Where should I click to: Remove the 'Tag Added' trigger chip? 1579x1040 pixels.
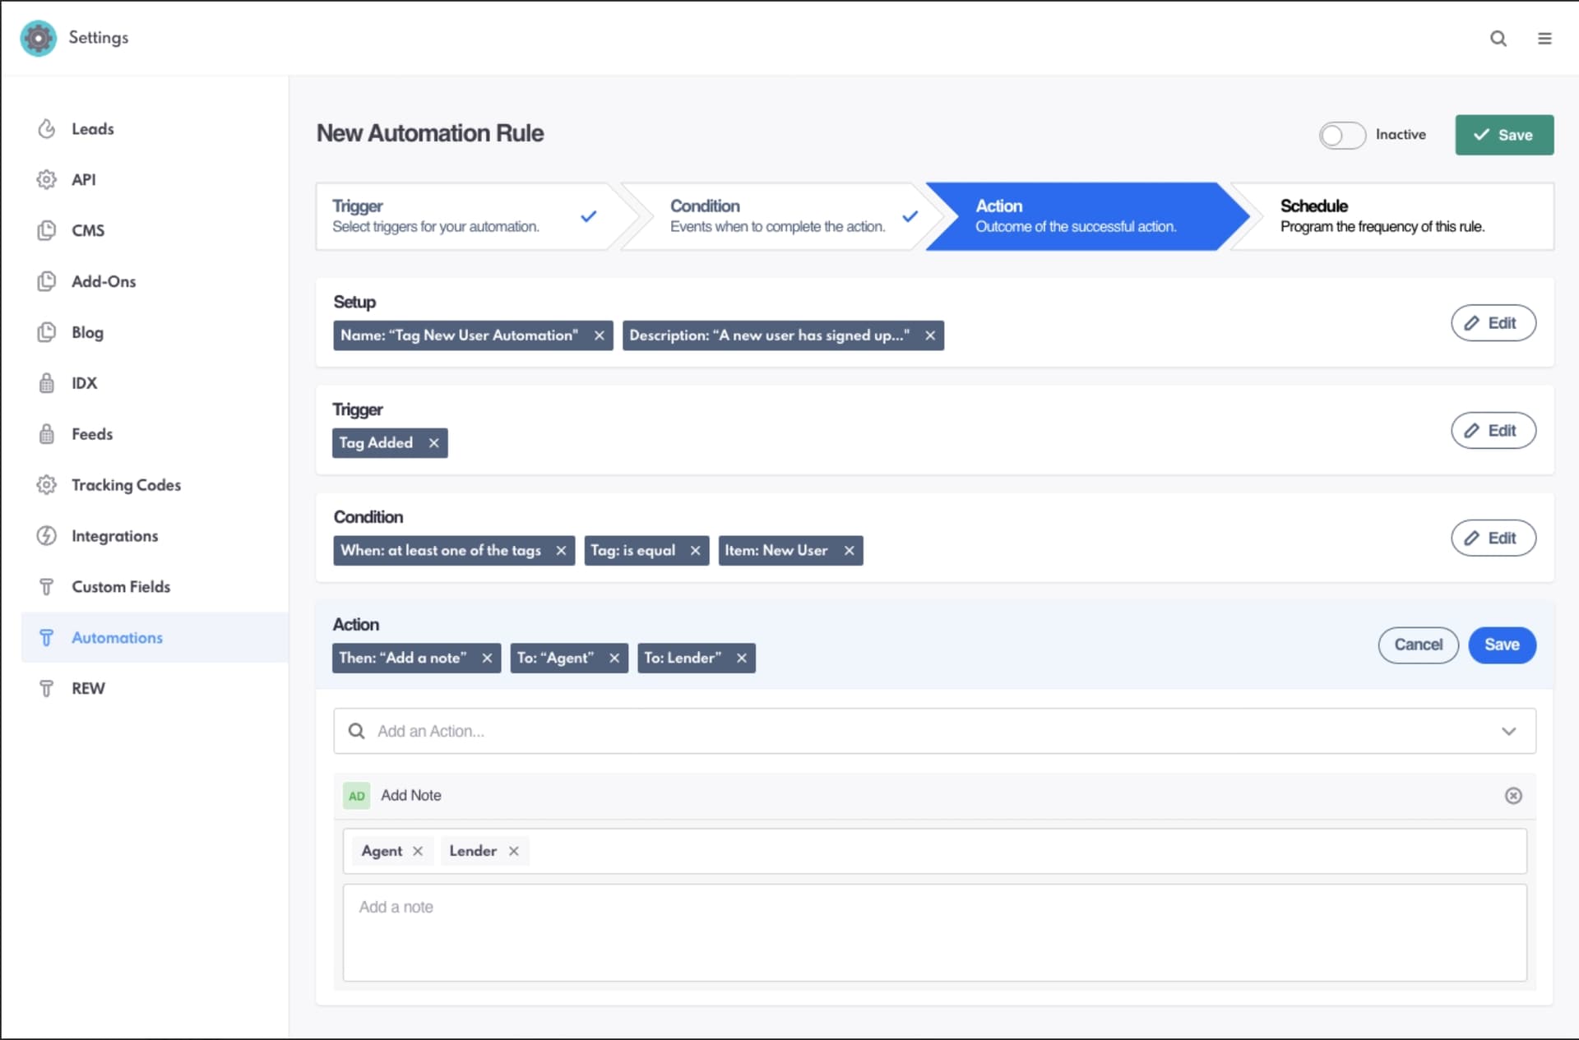coord(433,443)
